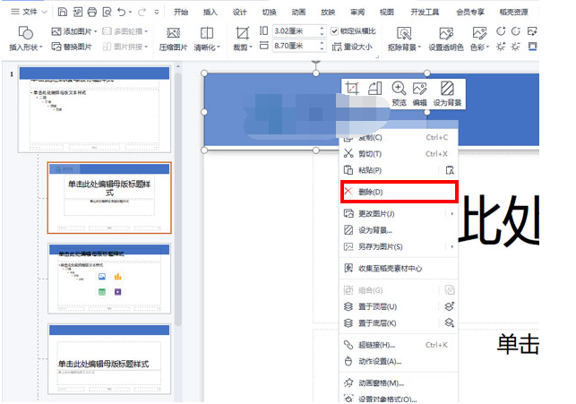This screenshot has height=404, width=576.
Task: Click the Print Preview icon
Action: click(107, 12)
